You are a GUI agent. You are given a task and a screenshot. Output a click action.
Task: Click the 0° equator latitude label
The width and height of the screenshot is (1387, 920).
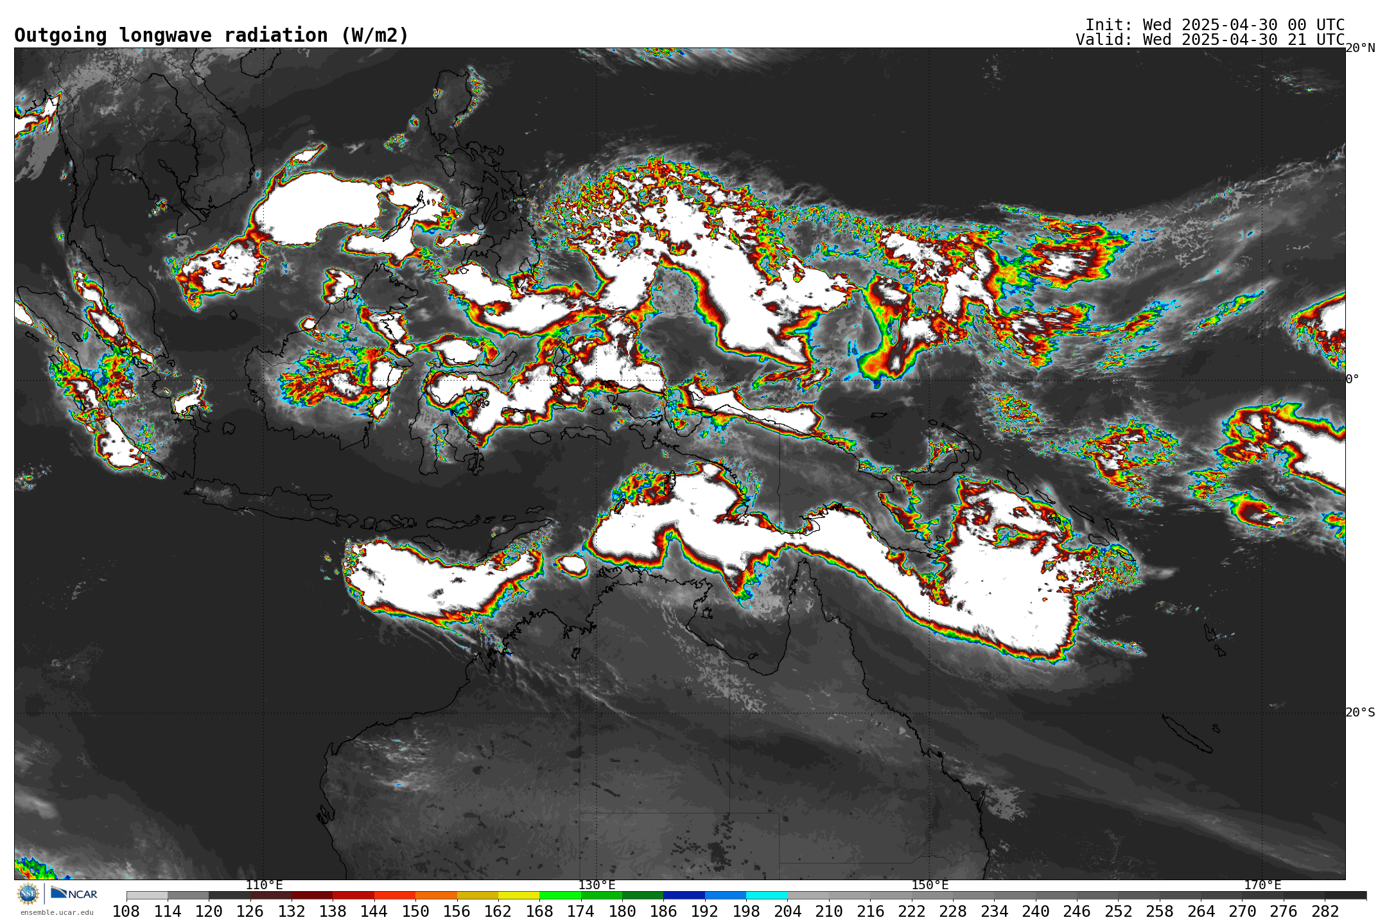[x=1353, y=379]
